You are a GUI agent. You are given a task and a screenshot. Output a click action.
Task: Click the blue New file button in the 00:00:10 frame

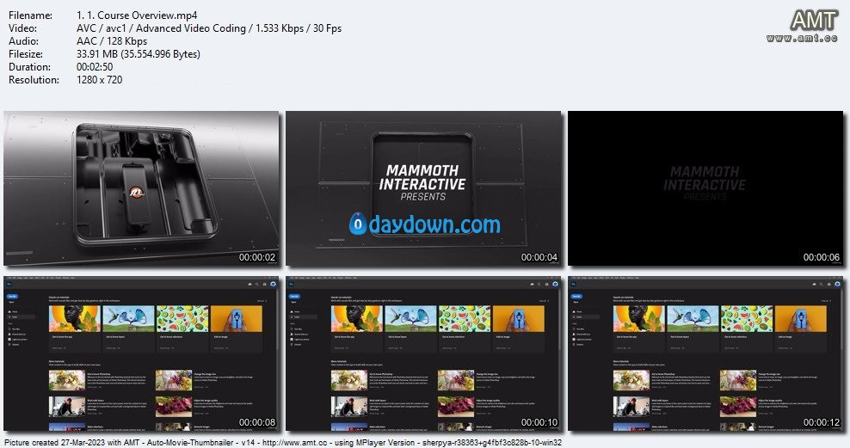coord(294,297)
